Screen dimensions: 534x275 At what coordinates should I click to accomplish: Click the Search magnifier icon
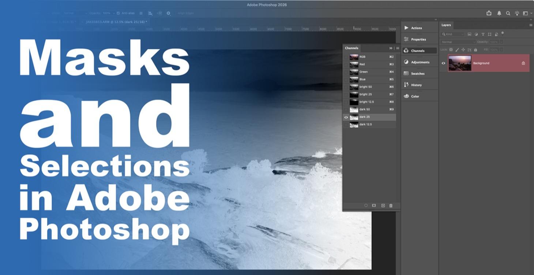point(508,13)
